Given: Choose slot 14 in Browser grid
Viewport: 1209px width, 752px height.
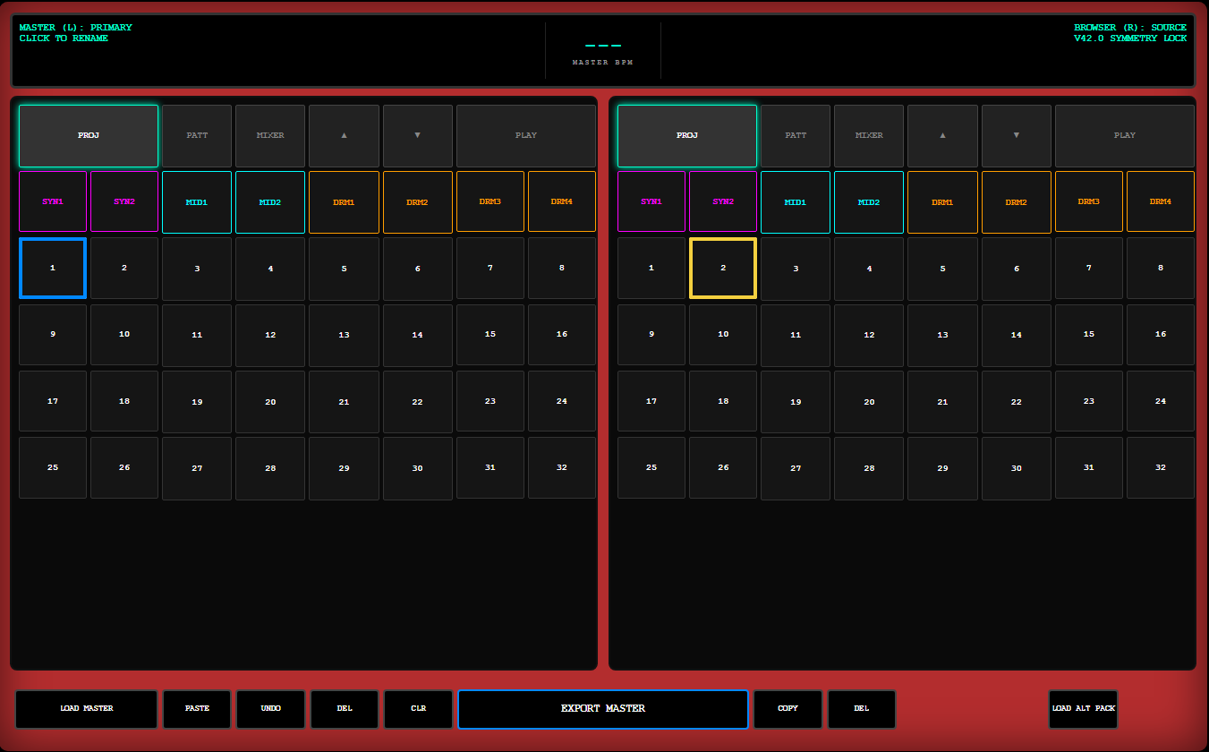Looking at the screenshot, I should (x=1017, y=336).
